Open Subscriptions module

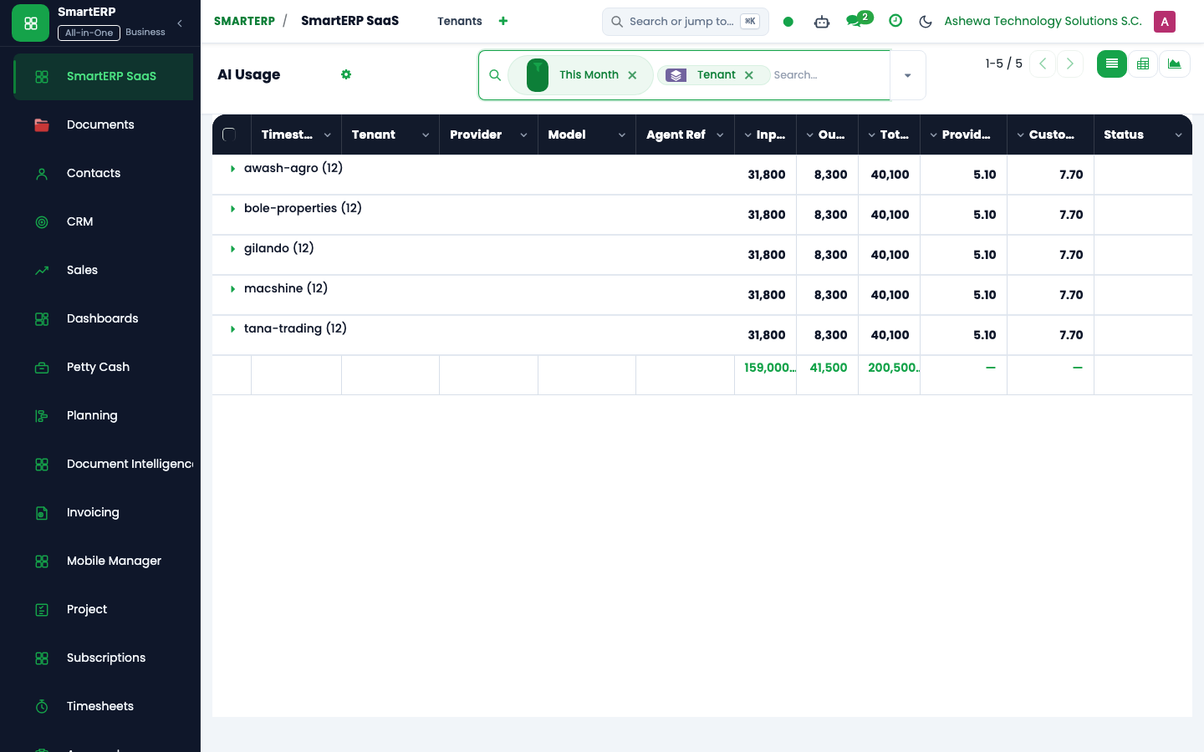coord(104,658)
